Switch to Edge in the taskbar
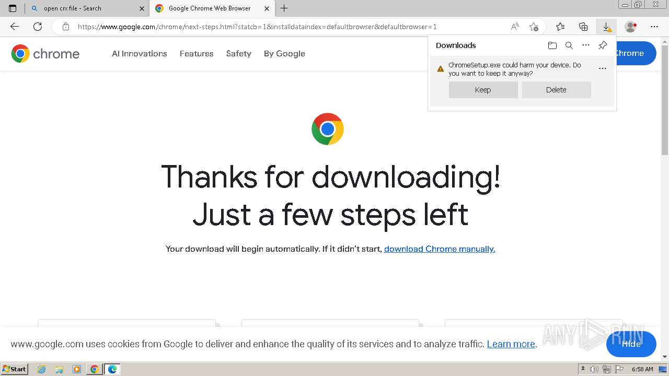The image size is (669, 376). pyautogui.click(x=112, y=369)
